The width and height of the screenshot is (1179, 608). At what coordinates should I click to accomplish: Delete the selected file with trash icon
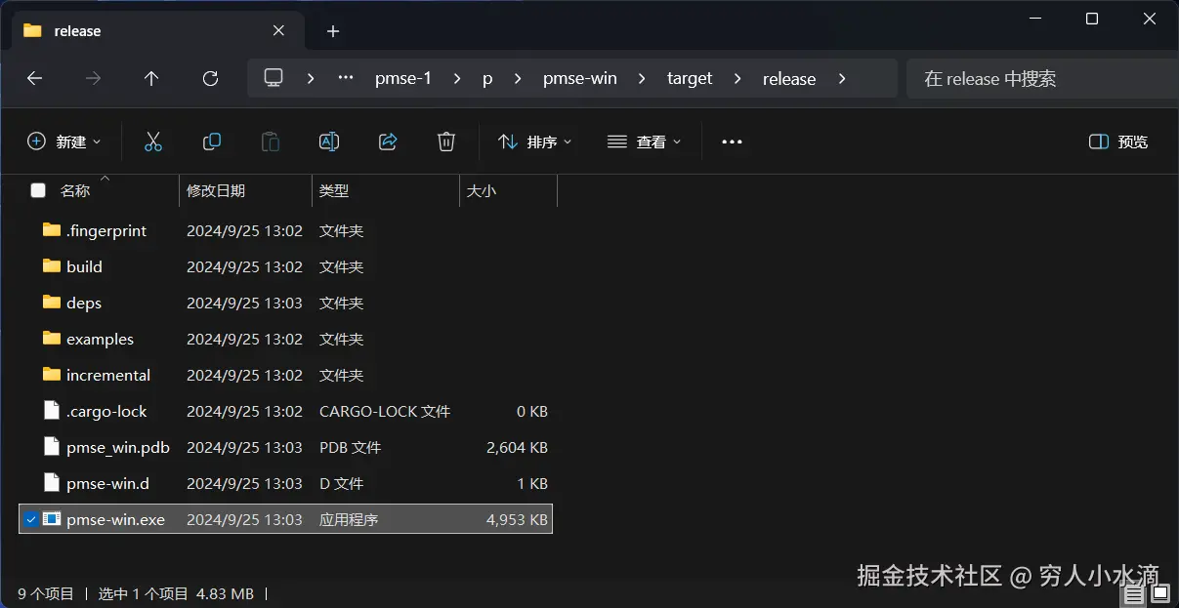click(446, 142)
